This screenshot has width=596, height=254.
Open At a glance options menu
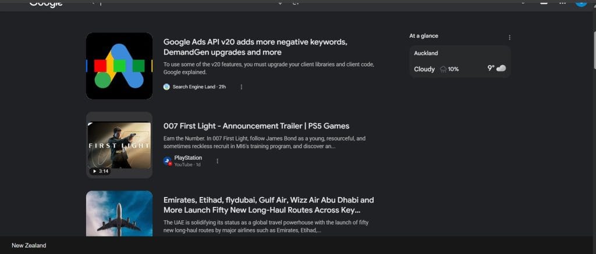tap(510, 38)
